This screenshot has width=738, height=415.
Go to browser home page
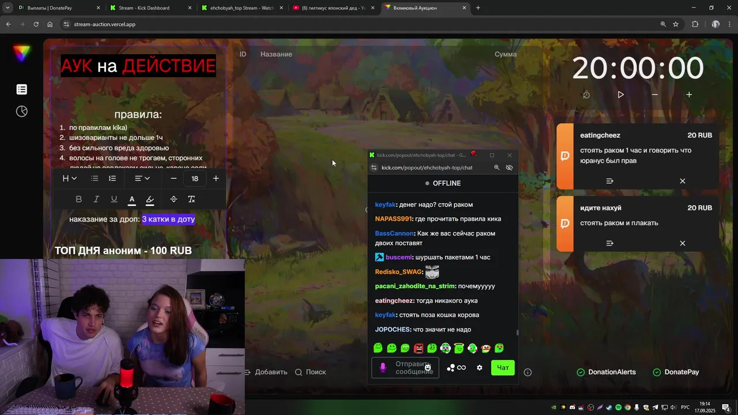(50, 24)
